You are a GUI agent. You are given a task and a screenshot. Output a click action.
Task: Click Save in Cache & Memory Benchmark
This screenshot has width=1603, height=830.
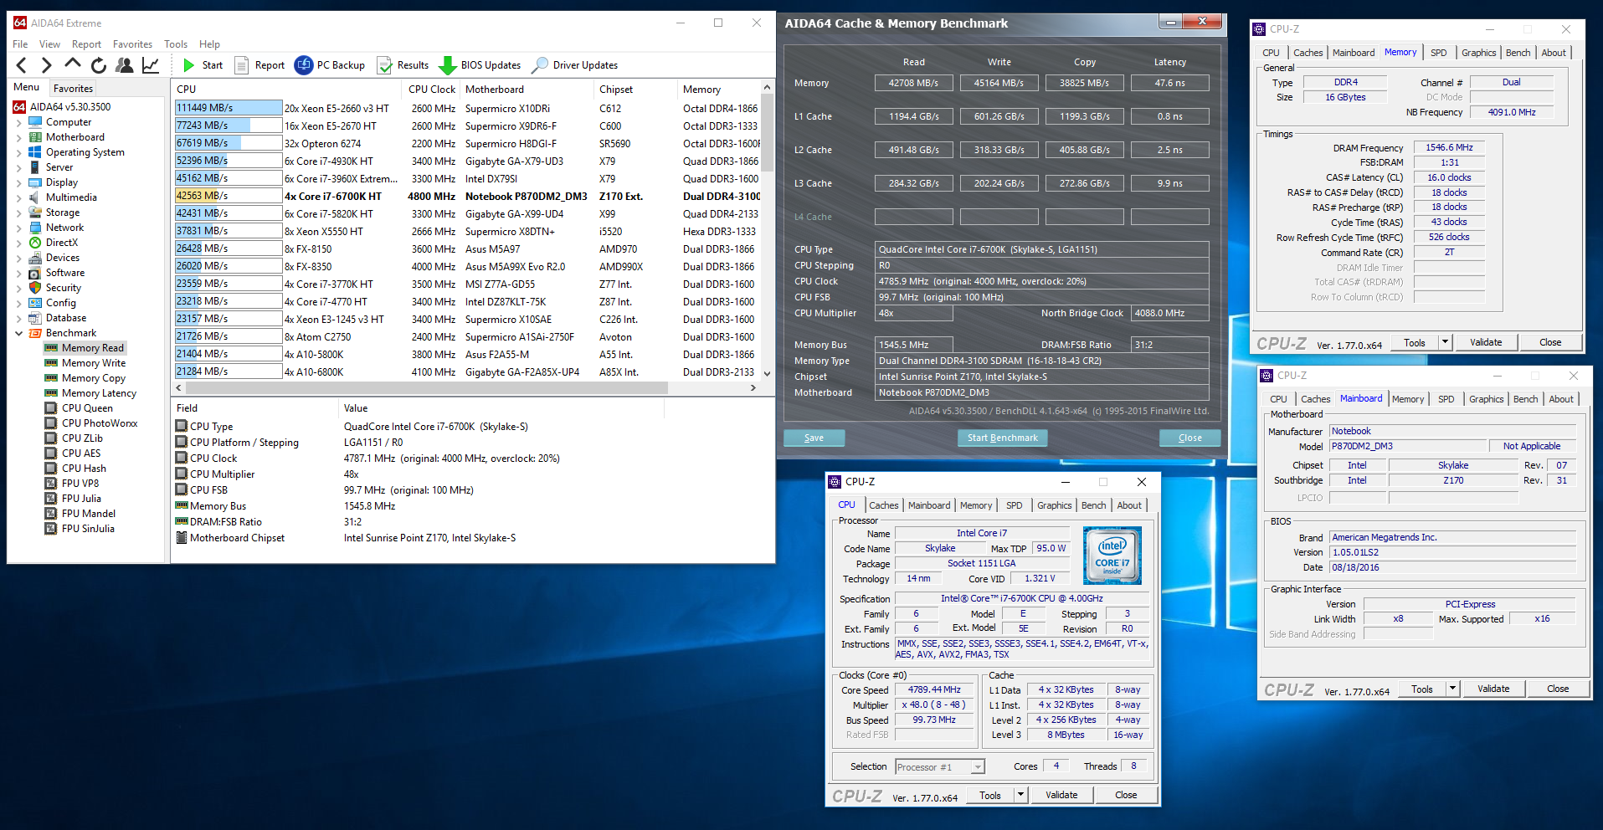coord(814,438)
